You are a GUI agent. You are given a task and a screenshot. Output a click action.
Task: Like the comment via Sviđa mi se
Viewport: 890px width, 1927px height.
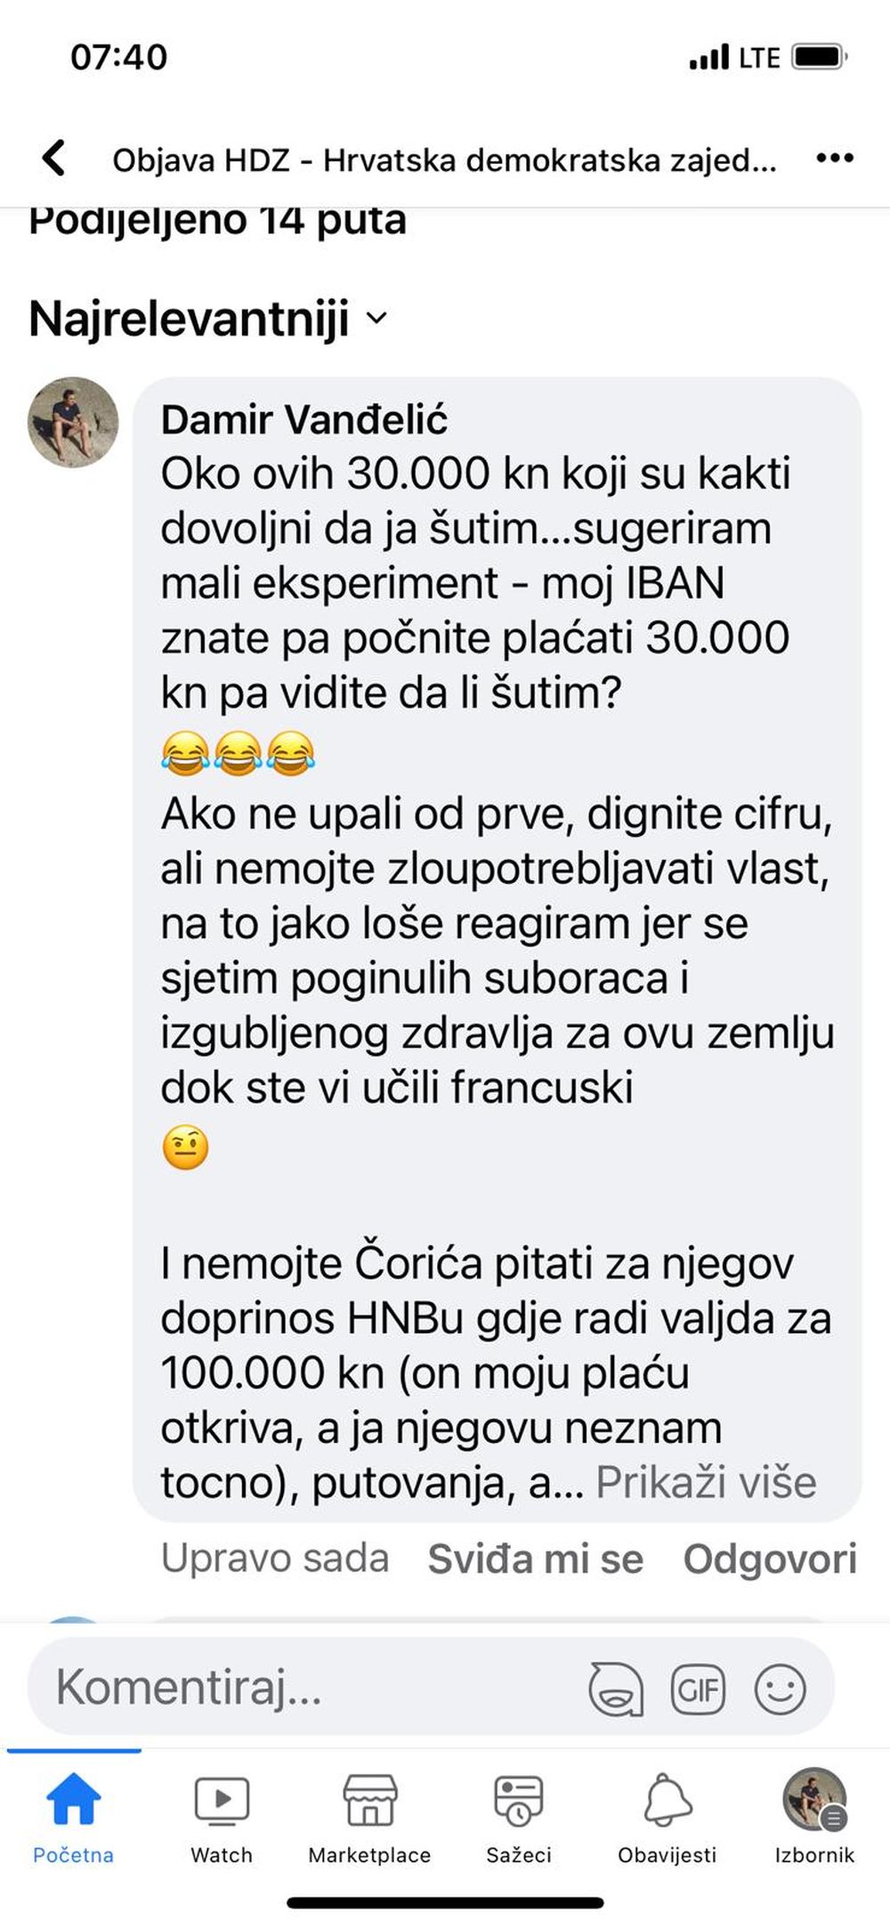535,1559
